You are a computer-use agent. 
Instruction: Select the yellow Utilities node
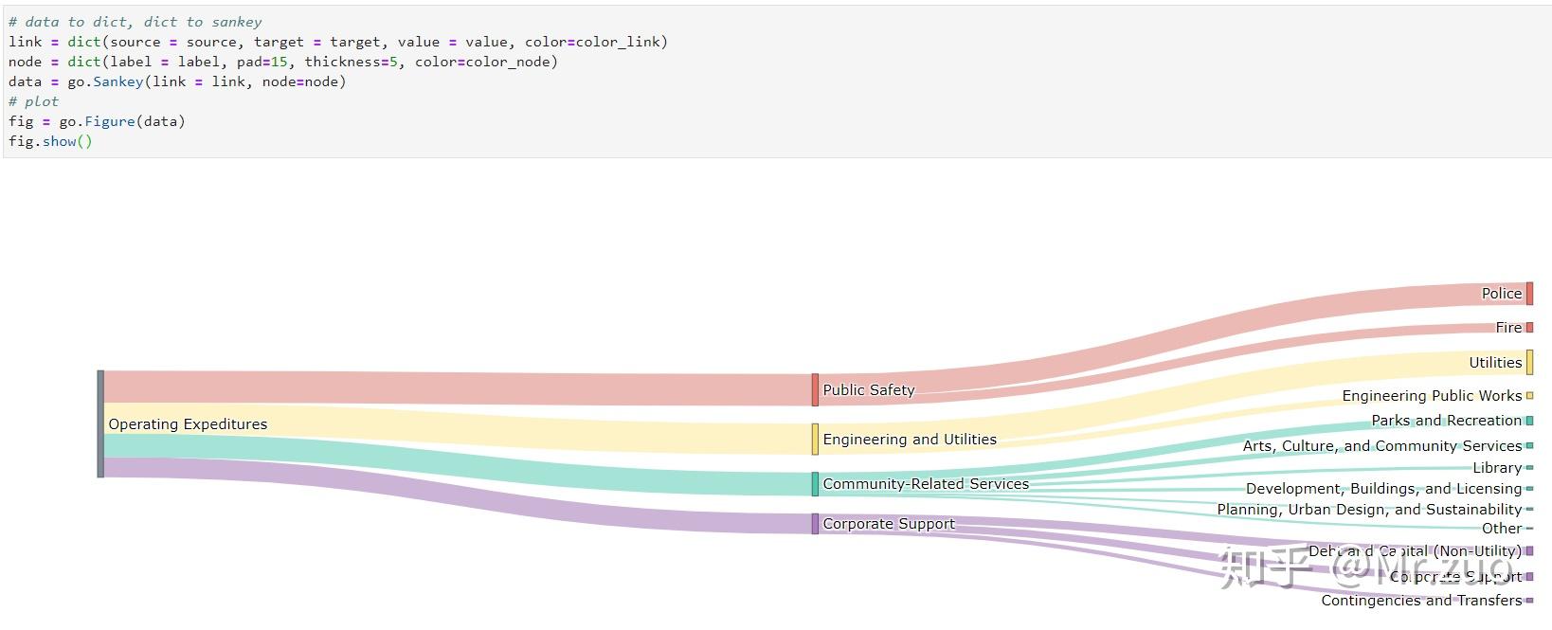(x=1529, y=362)
